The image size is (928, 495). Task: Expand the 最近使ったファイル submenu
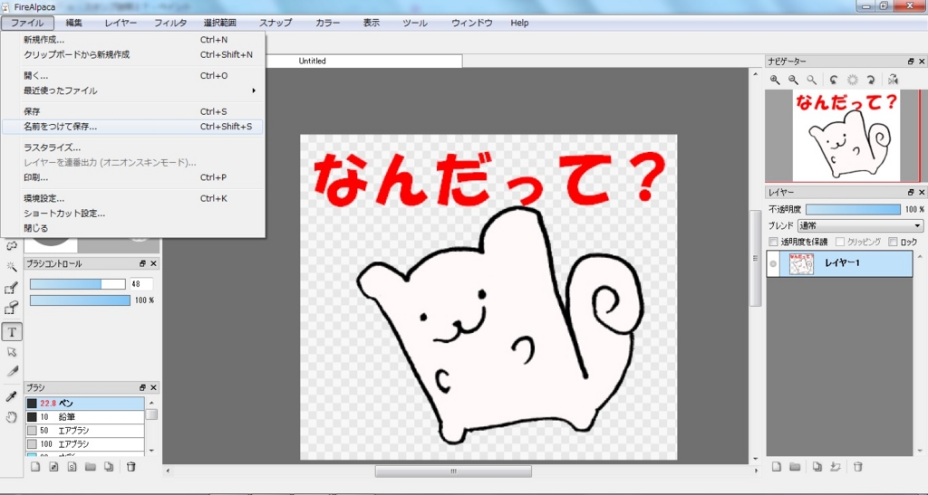[132, 90]
